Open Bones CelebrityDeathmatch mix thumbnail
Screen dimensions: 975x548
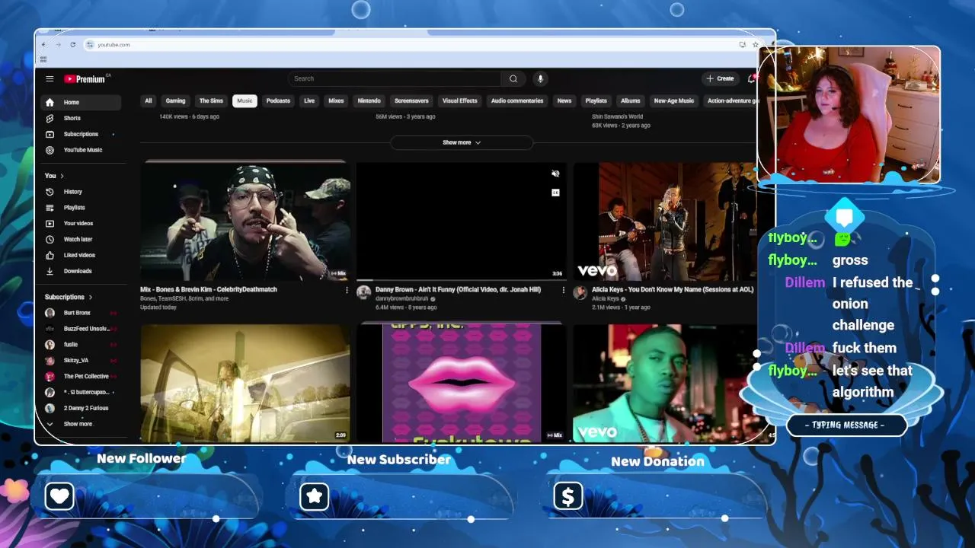pyautogui.click(x=245, y=221)
